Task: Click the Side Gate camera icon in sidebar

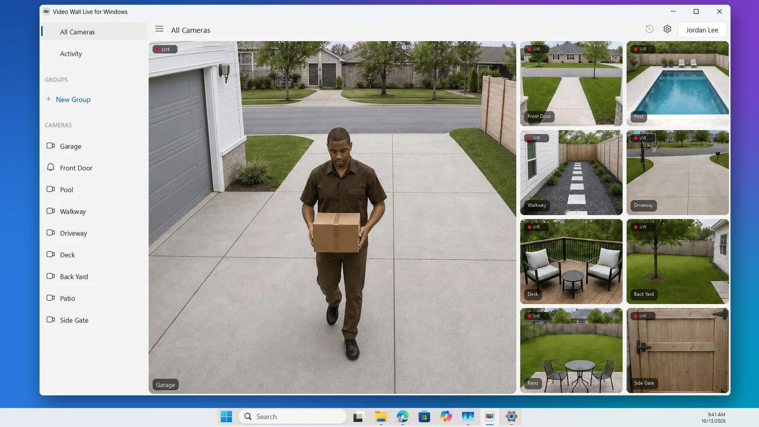Action: point(50,320)
